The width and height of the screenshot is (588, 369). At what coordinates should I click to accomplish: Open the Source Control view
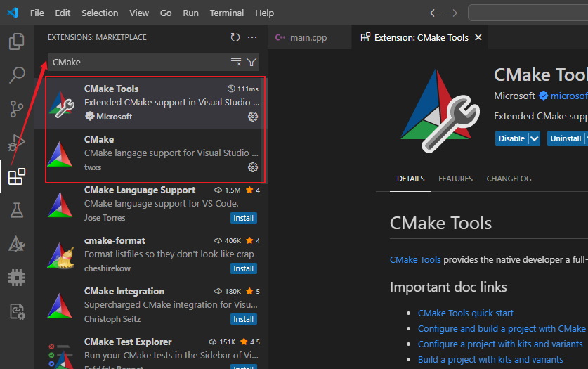[x=16, y=109]
